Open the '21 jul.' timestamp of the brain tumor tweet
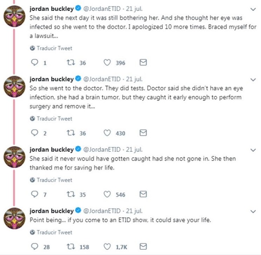Screen dimensions: 261x255 point(134,79)
